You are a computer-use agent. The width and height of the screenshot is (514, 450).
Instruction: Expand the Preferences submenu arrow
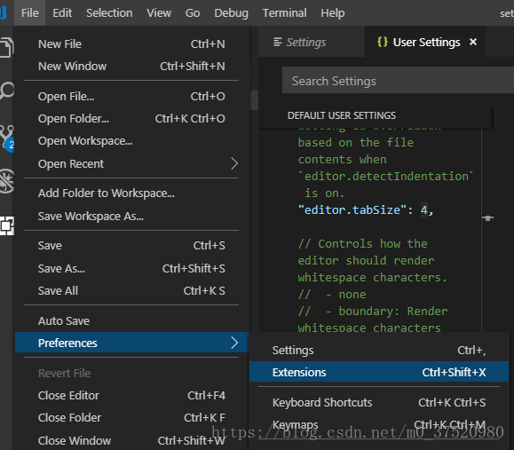click(234, 343)
